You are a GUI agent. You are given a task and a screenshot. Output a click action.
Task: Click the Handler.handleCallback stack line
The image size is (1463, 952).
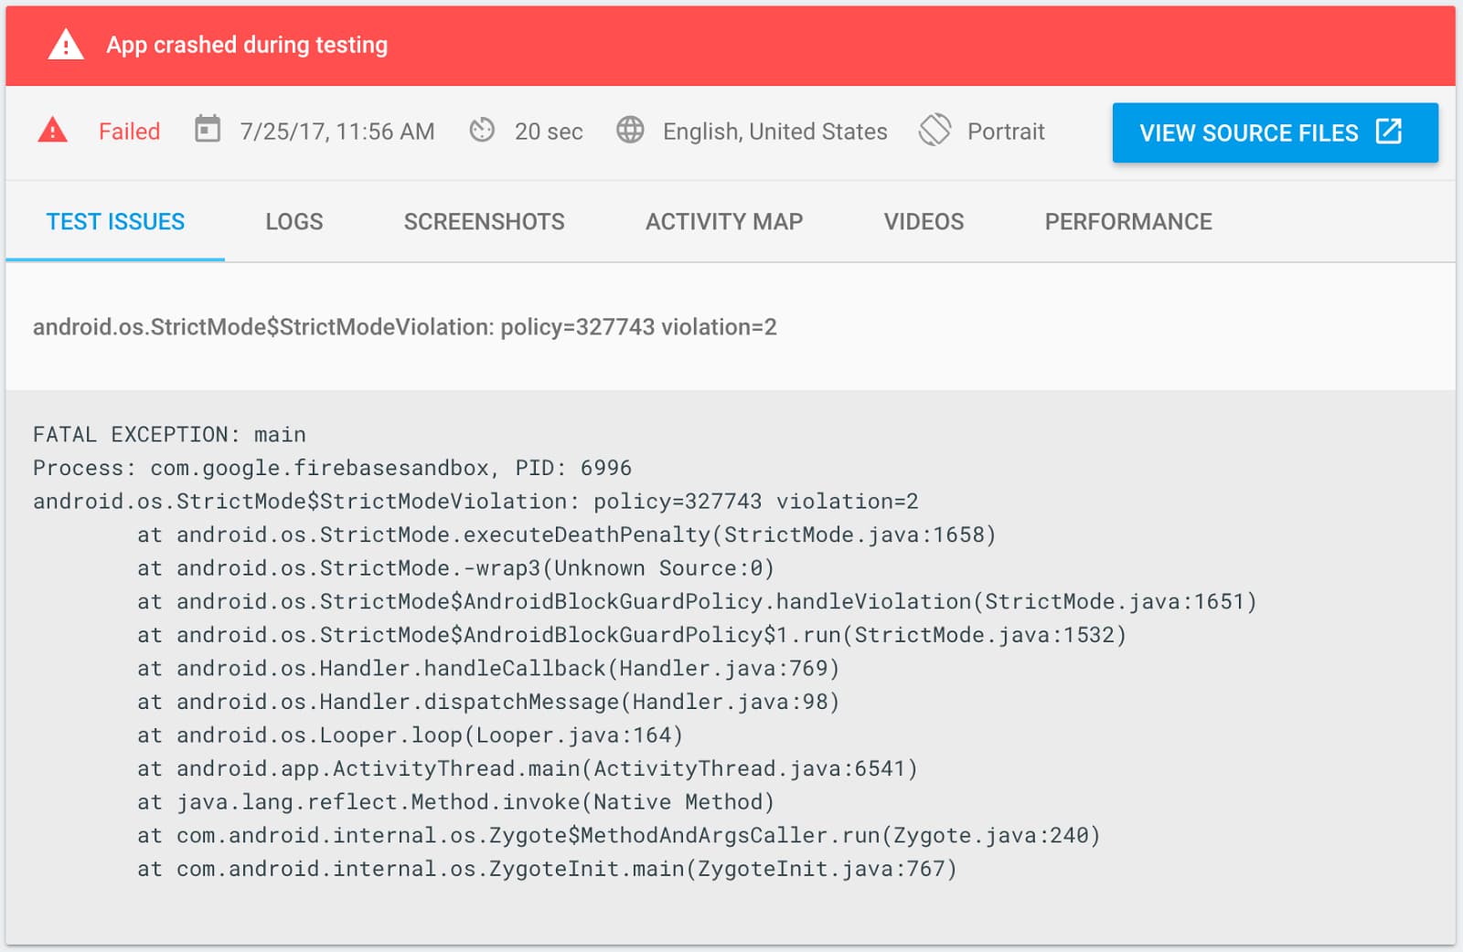pyautogui.click(x=488, y=669)
